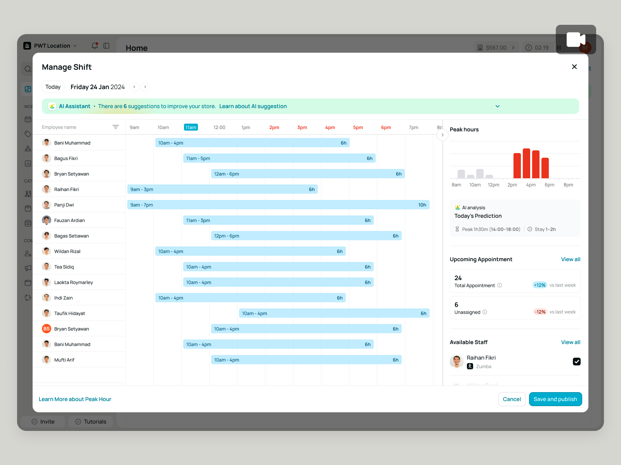
Task: Click the Zumba activity icon under Raihan Fikri
Action: click(x=470, y=366)
